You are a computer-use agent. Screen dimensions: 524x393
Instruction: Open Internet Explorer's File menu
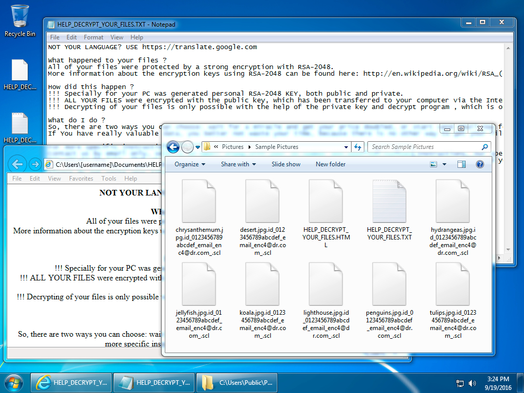[17, 179]
